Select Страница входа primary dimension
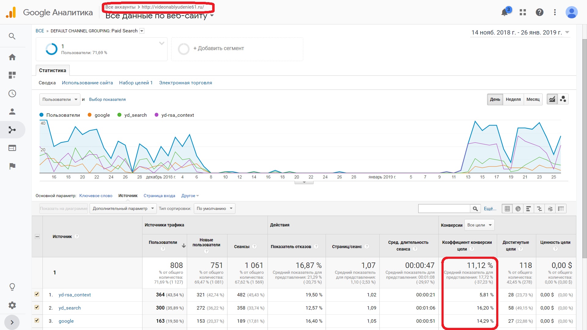Viewport: 587px width, 330px height. click(159, 196)
